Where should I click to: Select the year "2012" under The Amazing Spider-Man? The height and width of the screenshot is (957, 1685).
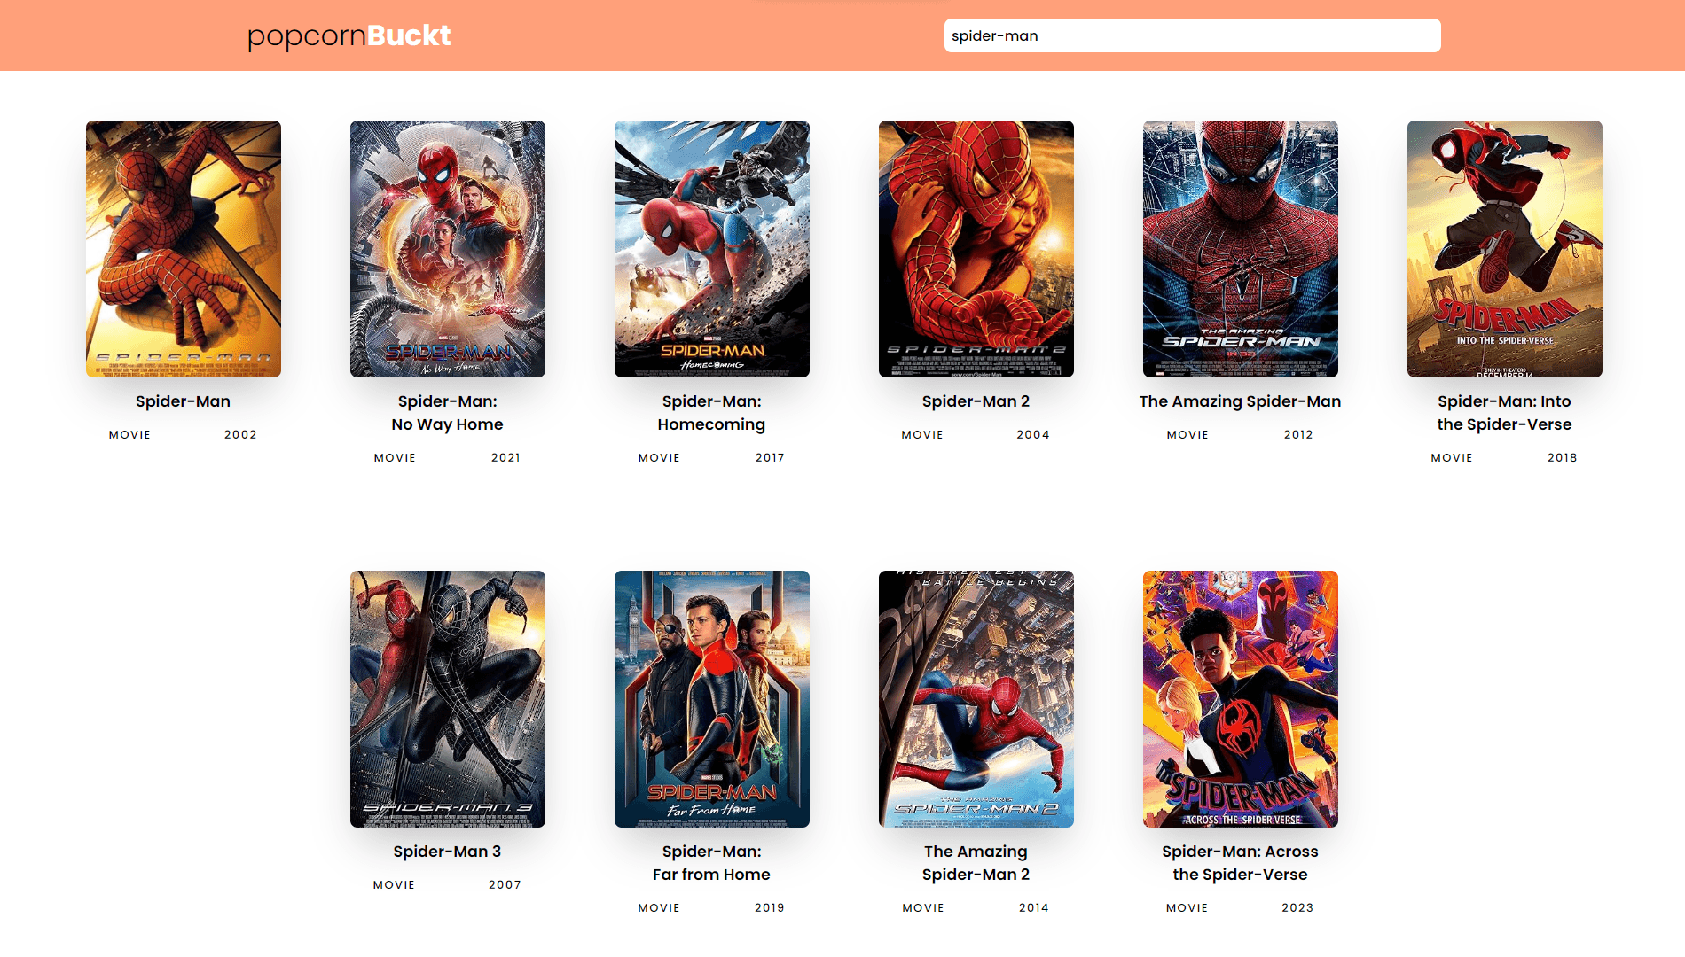click(x=1298, y=435)
